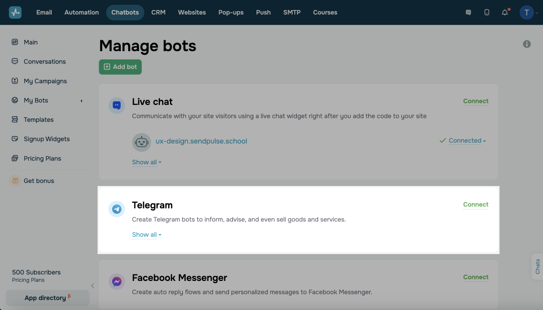Click the Facebook Messenger logo icon
This screenshot has width=543, height=310.
[x=117, y=281]
